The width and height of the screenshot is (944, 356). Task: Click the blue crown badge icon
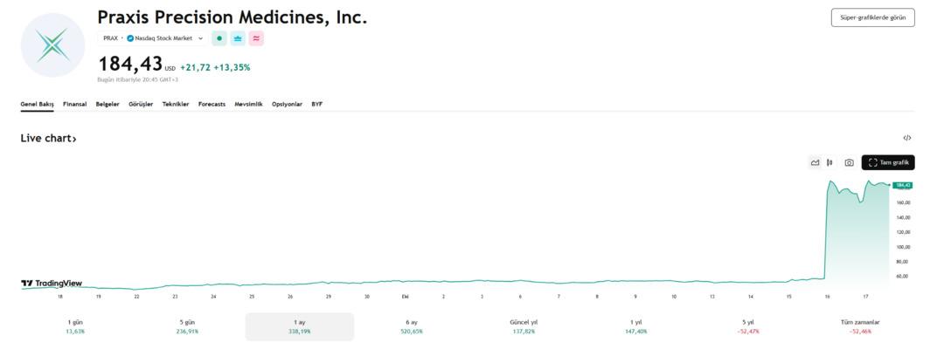[238, 38]
